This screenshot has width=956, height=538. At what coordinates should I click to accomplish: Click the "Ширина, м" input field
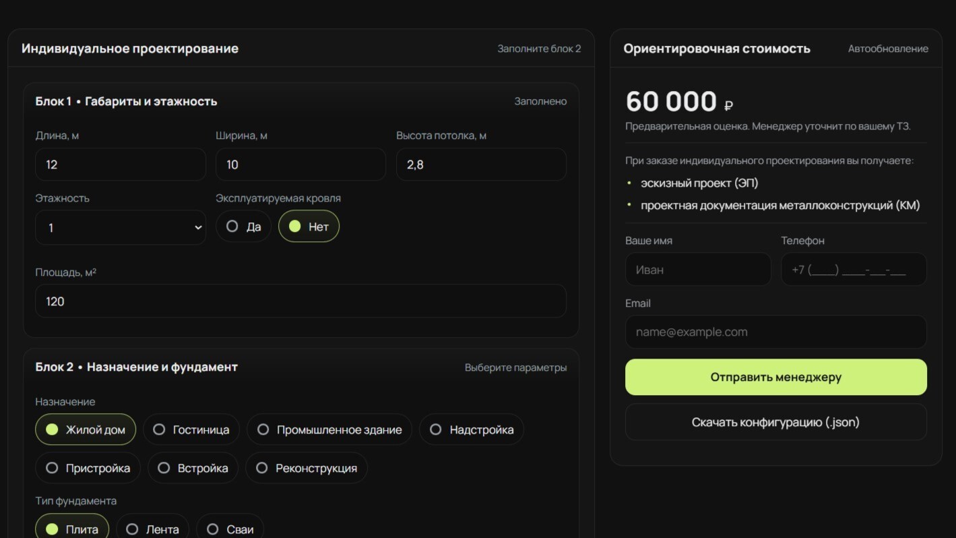300,164
